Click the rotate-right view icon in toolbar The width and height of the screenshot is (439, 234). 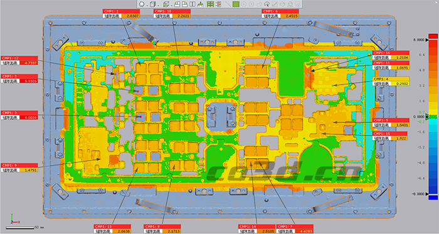(185, 4)
